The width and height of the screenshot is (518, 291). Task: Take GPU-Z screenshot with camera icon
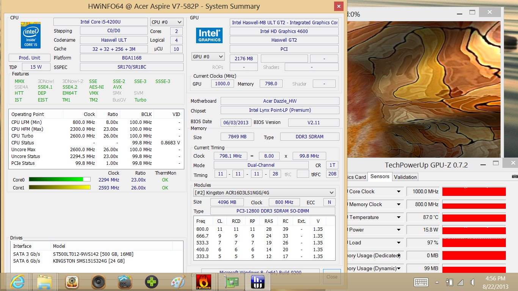pyautogui.click(x=514, y=177)
